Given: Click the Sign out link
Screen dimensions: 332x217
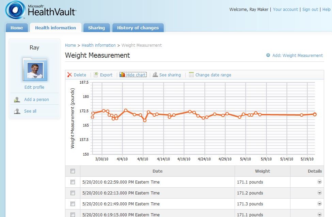Looking at the screenshot, I should point(310,9).
